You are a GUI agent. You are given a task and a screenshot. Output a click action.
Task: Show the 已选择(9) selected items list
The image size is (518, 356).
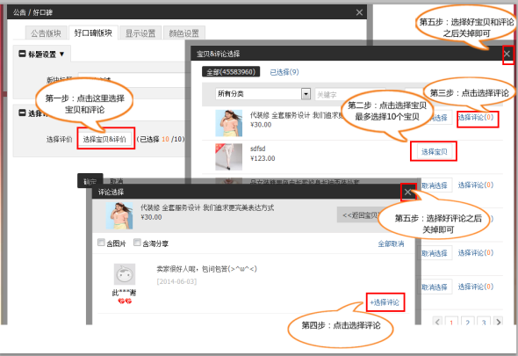[x=284, y=72]
